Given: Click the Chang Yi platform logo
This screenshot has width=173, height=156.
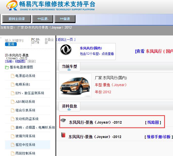Looking at the screenshot, I should (x=12, y=5).
